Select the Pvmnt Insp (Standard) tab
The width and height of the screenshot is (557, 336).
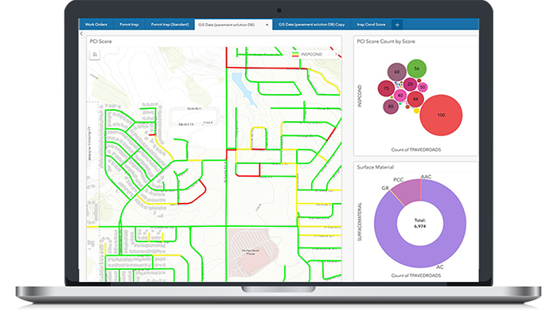point(169,25)
